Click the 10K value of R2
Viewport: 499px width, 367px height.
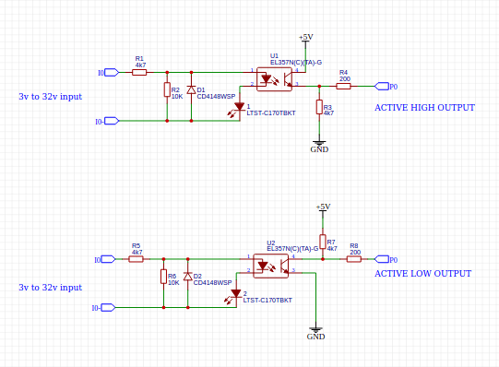pos(177,97)
